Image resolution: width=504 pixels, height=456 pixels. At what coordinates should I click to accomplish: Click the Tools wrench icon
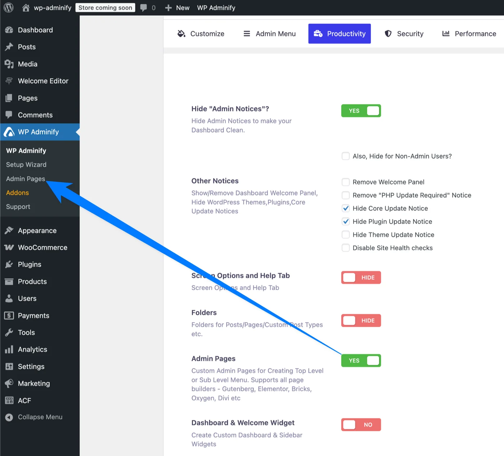click(x=9, y=333)
